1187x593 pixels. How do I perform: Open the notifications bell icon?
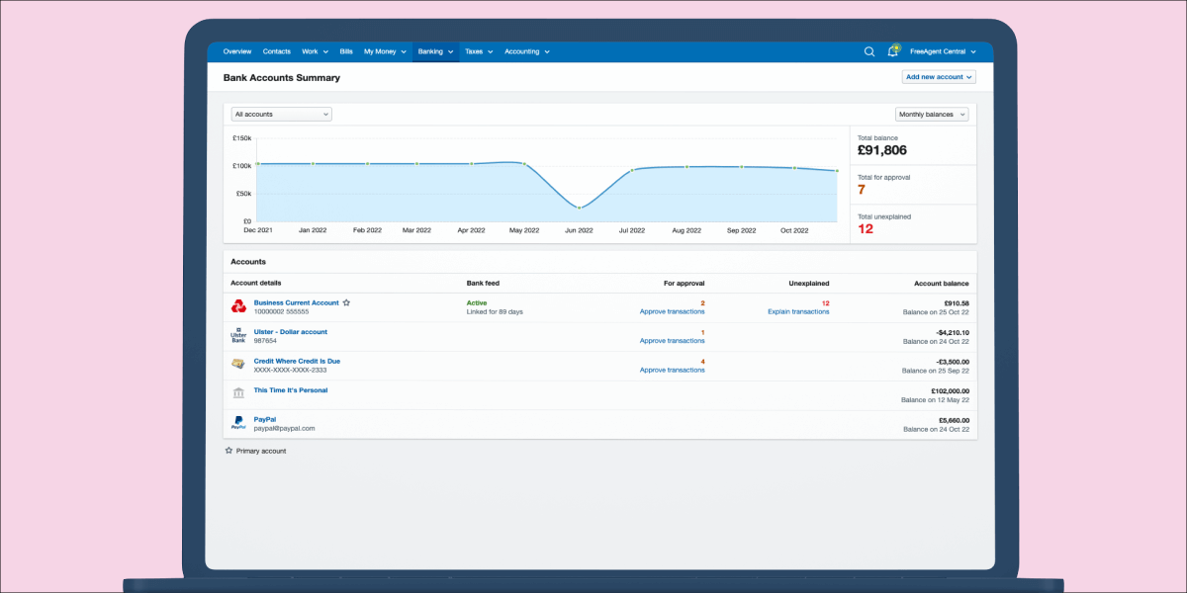(893, 51)
